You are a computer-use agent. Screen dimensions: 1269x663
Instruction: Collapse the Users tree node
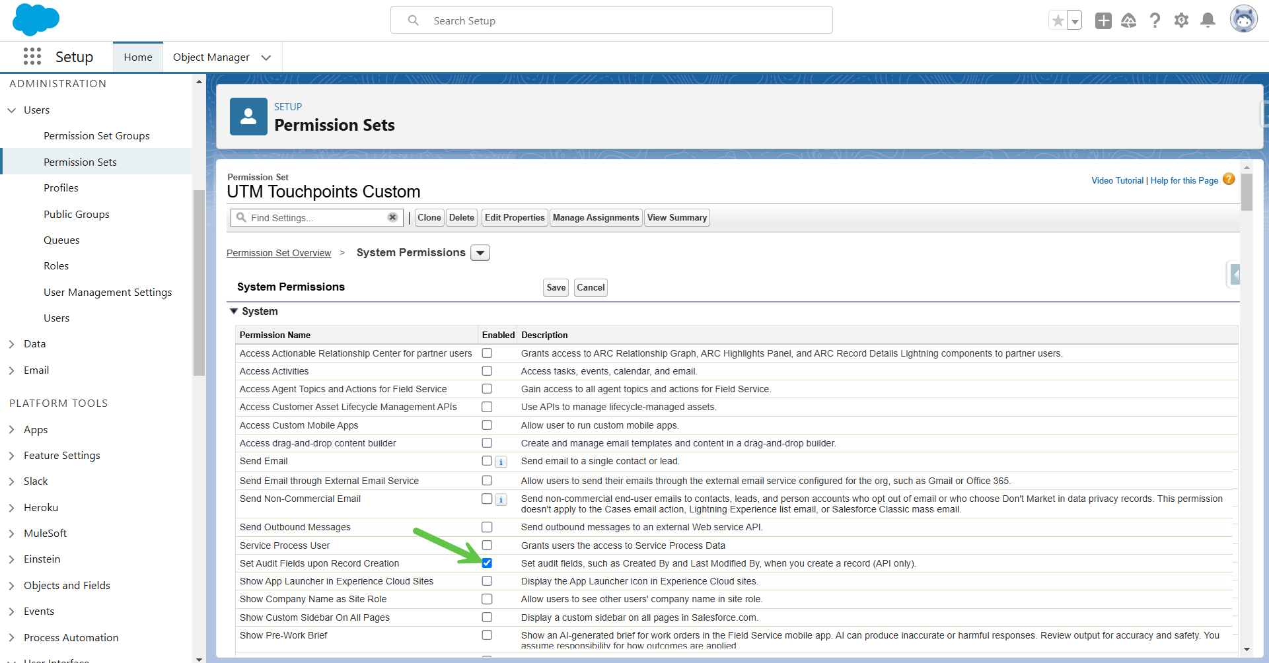point(11,110)
